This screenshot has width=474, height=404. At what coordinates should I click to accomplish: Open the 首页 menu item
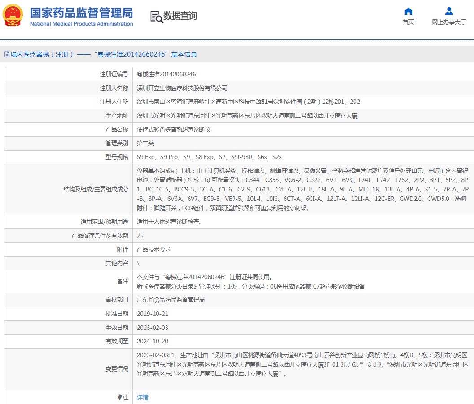click(x=408, y=22)
